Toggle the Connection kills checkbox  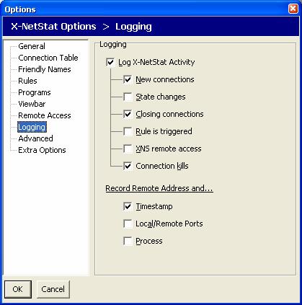point(128,166)
